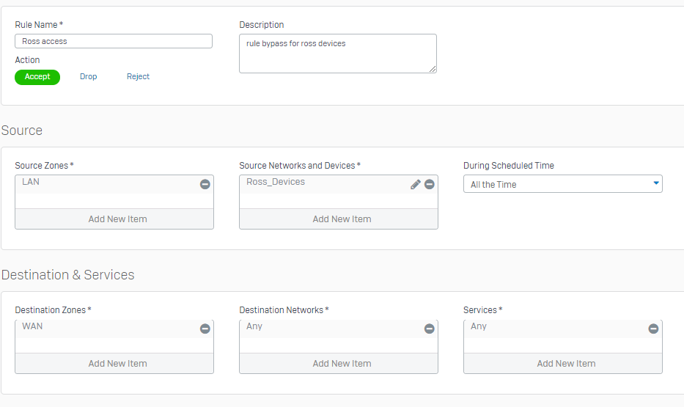The width and height of the screenshot is (684, 407).
Task: Remove Ross_Devices from source networks
Action: click(430, 184)
